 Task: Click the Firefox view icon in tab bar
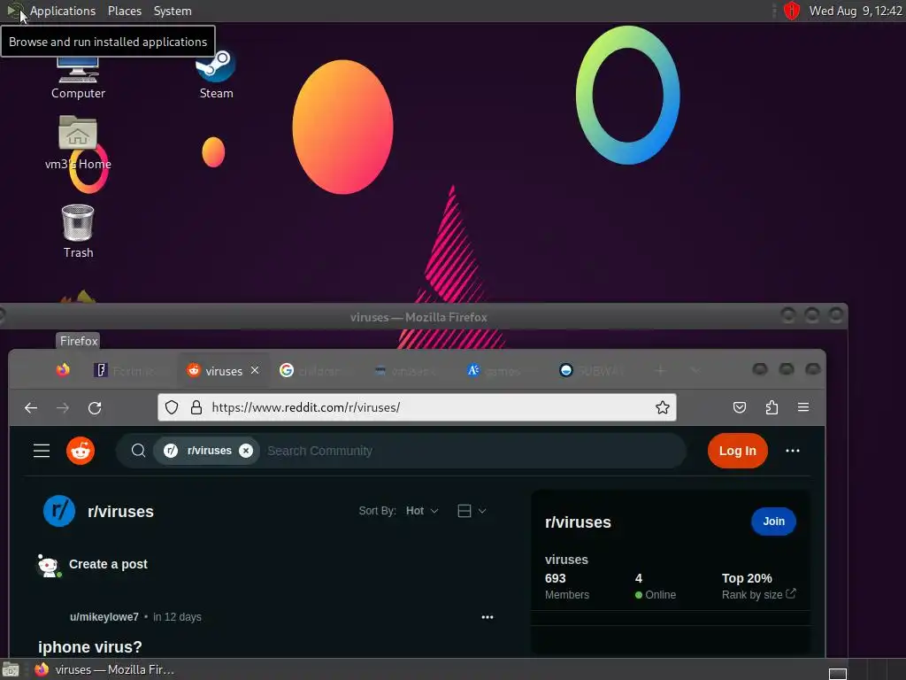coord(63,370)
